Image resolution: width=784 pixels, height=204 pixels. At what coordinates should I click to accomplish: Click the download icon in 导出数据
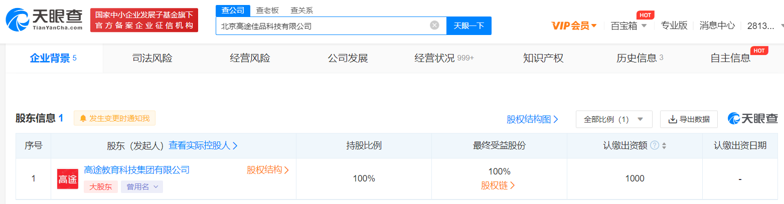673,119
